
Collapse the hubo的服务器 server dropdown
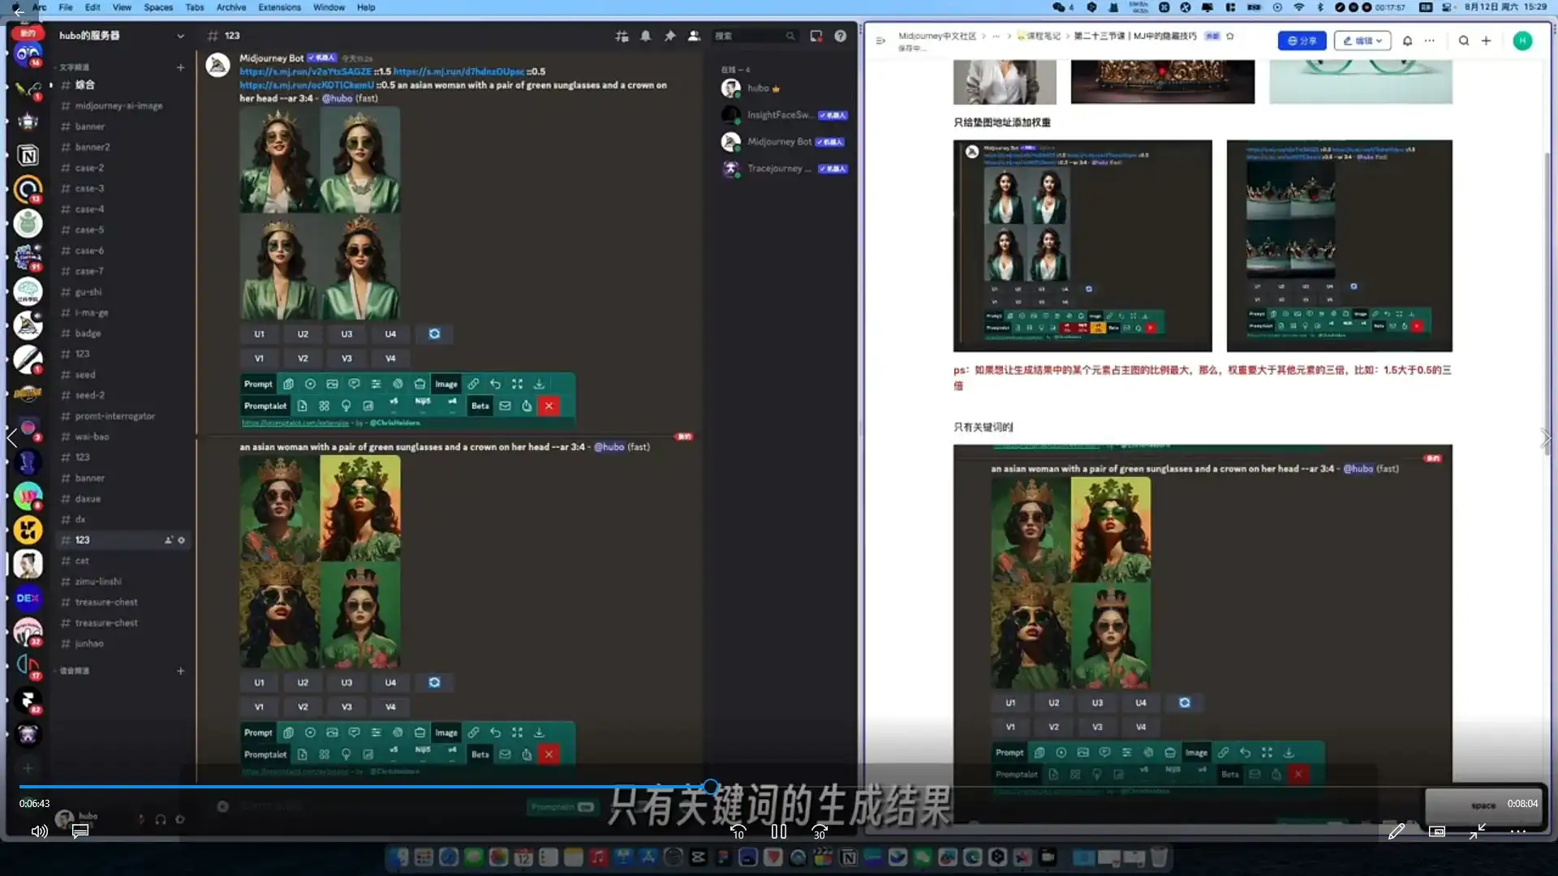[x=180, y=36]
